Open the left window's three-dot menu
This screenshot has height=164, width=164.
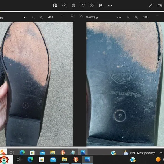[25, 17]
